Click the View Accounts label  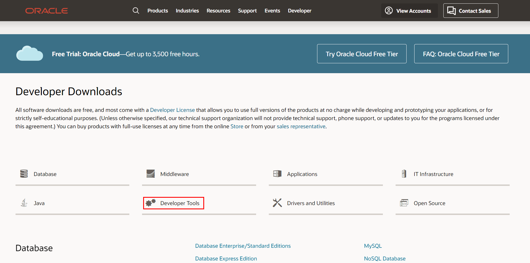tap(414, 11)
